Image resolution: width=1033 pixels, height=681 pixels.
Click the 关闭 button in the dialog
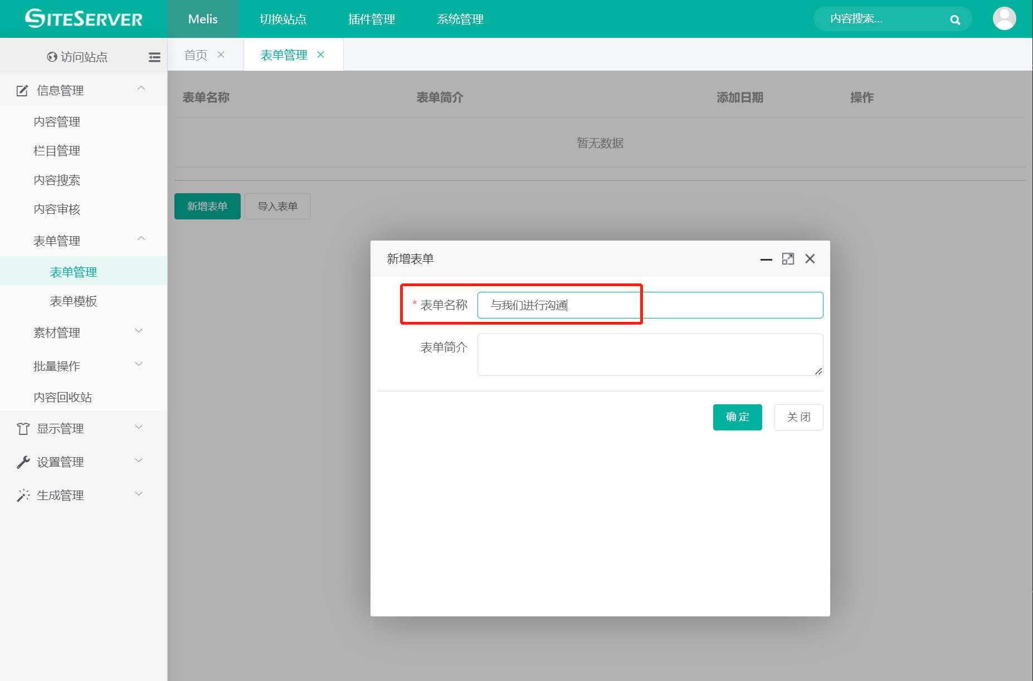(798, 417)
